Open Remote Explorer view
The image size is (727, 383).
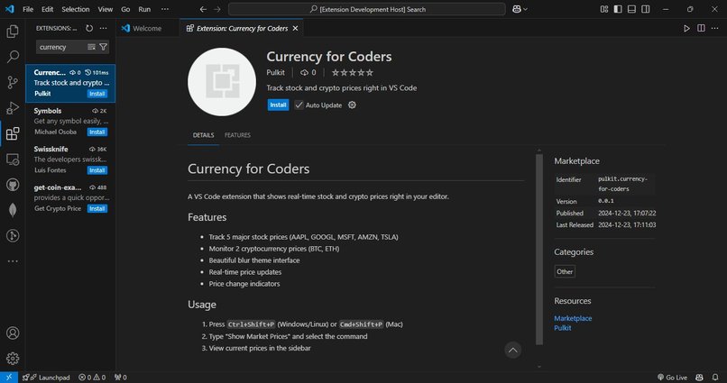13,160
